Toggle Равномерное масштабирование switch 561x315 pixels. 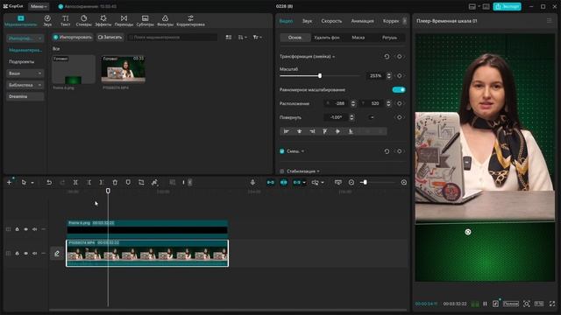click(x=399, y=89)
